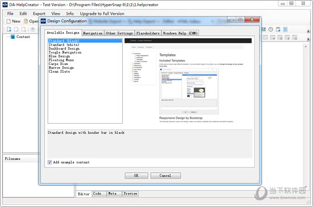This screenshot has width=313, height=207.
Task: Click the DA-HelpCreator app icon in title bar
Action: click(x=5, y=5)
